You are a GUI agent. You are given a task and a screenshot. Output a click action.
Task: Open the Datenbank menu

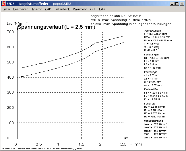tap(62, 9)
